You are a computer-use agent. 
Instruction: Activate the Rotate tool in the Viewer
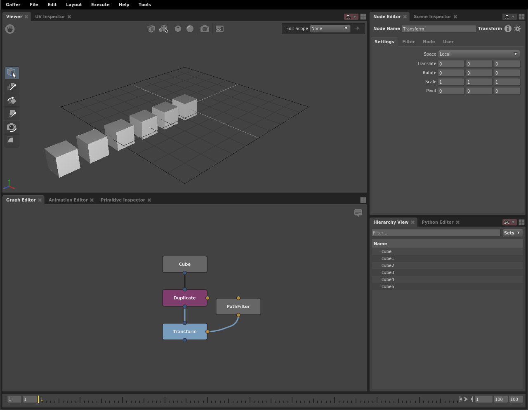click(x=12, y=100)
